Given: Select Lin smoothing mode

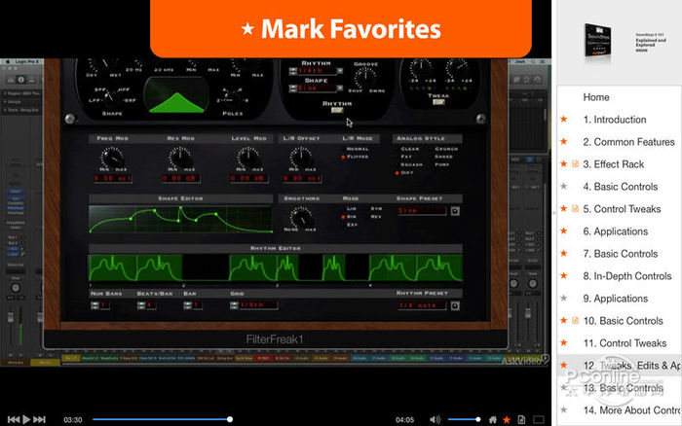Looking at the screenshot, I should pos(352,209).
